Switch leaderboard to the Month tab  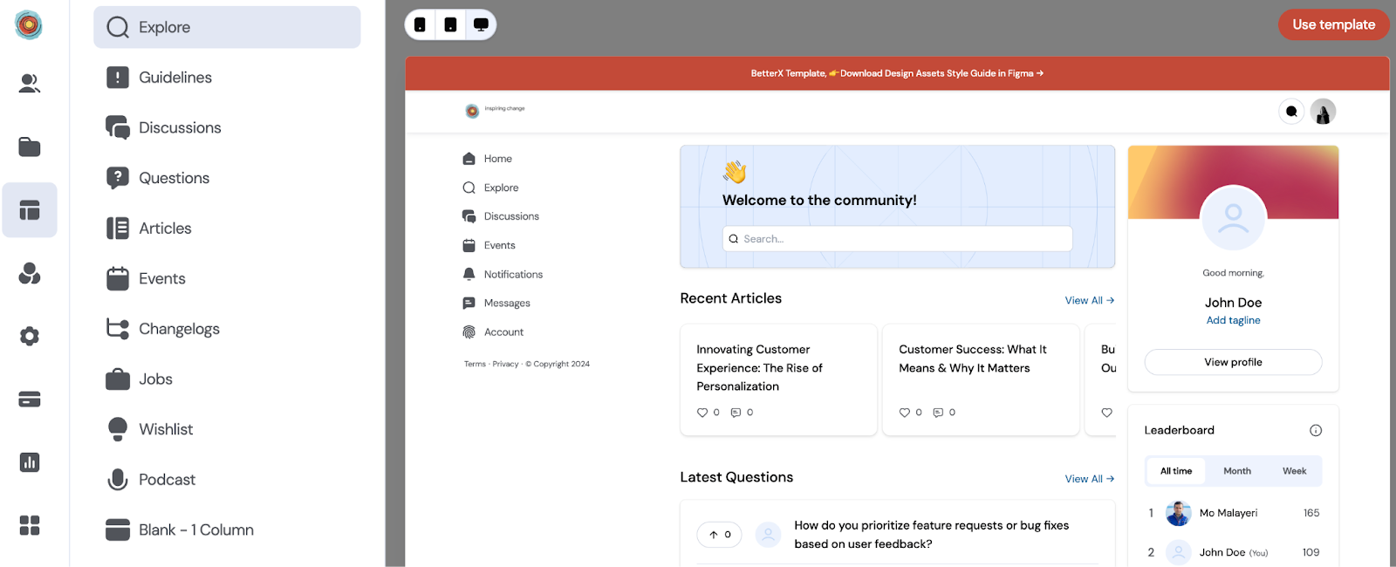(1237, 471)
